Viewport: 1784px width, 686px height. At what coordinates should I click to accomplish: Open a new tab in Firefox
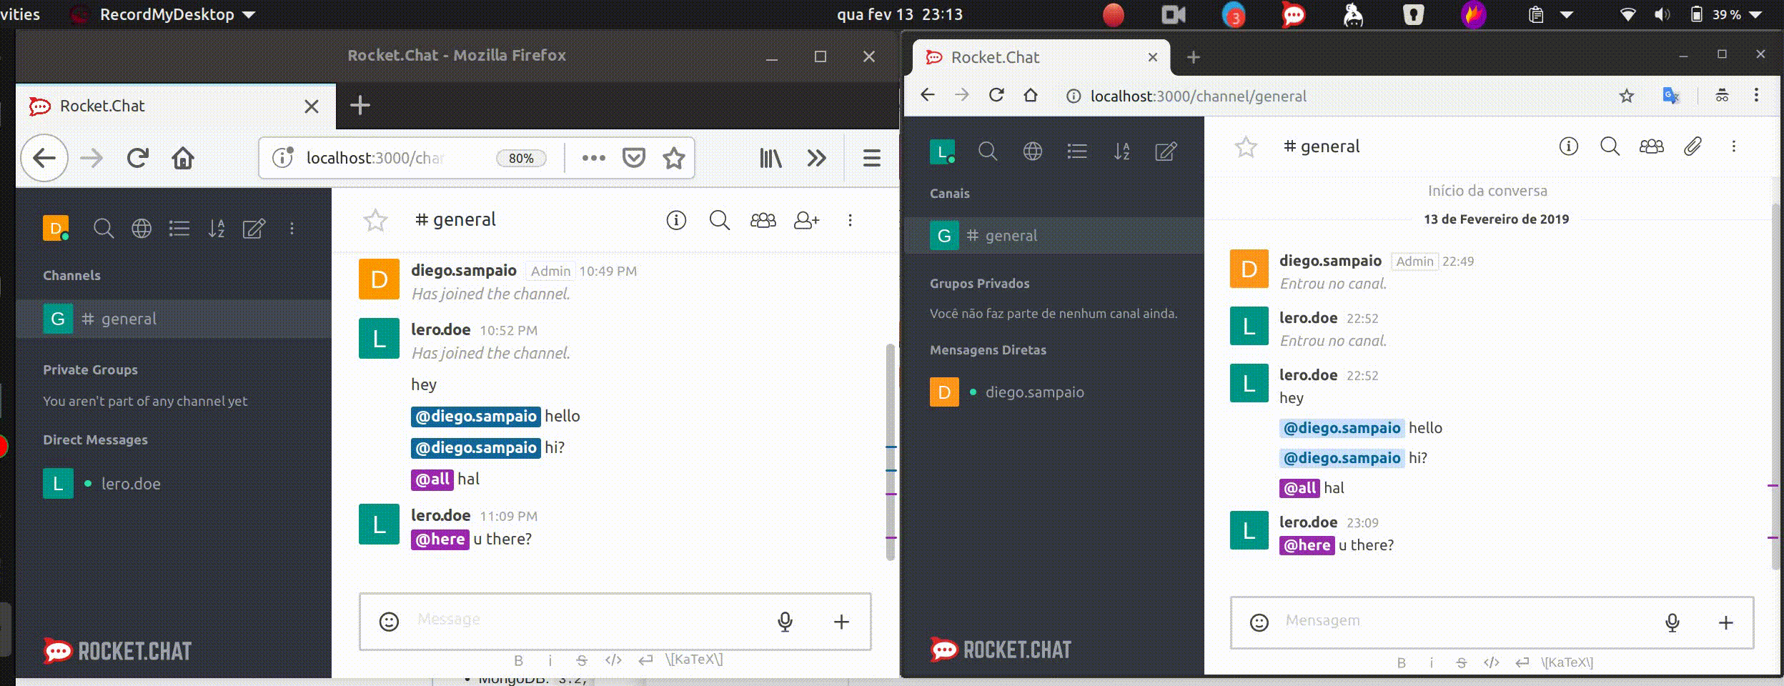[x=360, y=106]
